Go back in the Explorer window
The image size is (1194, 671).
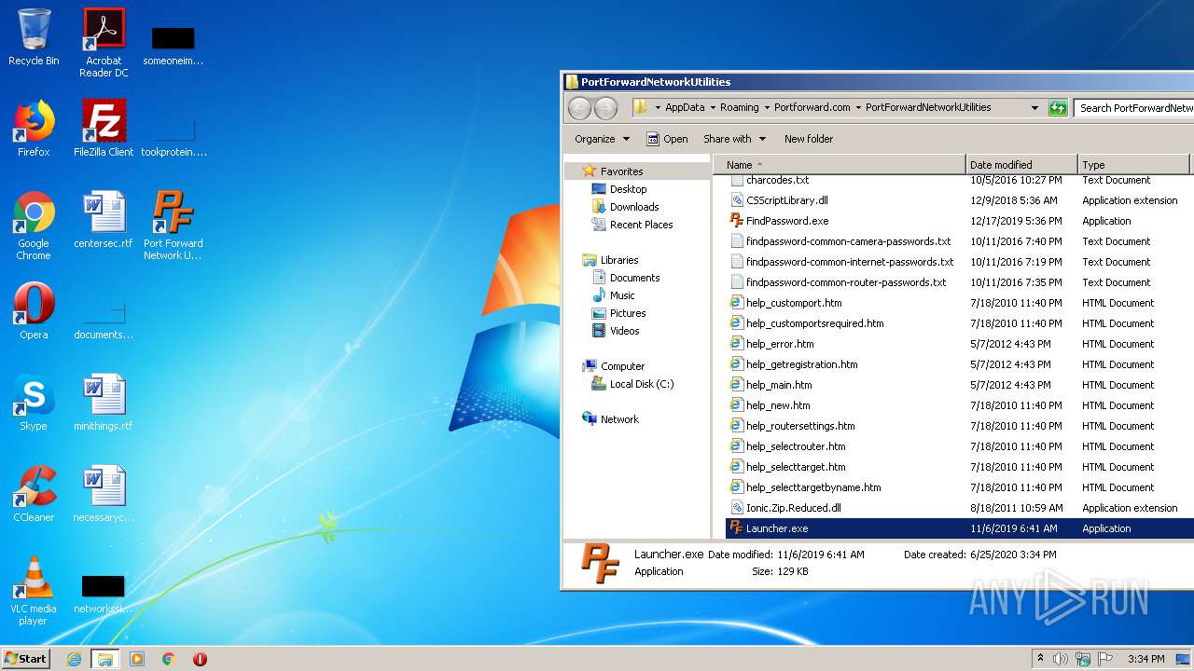click(x=579, y=108)
